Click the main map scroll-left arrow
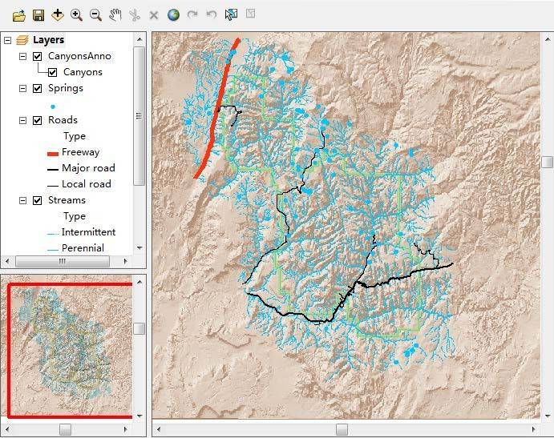 [x=159, y=429]
